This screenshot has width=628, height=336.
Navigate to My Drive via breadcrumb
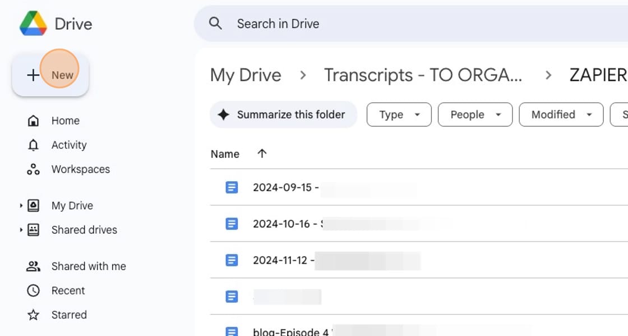pos(246,75)
